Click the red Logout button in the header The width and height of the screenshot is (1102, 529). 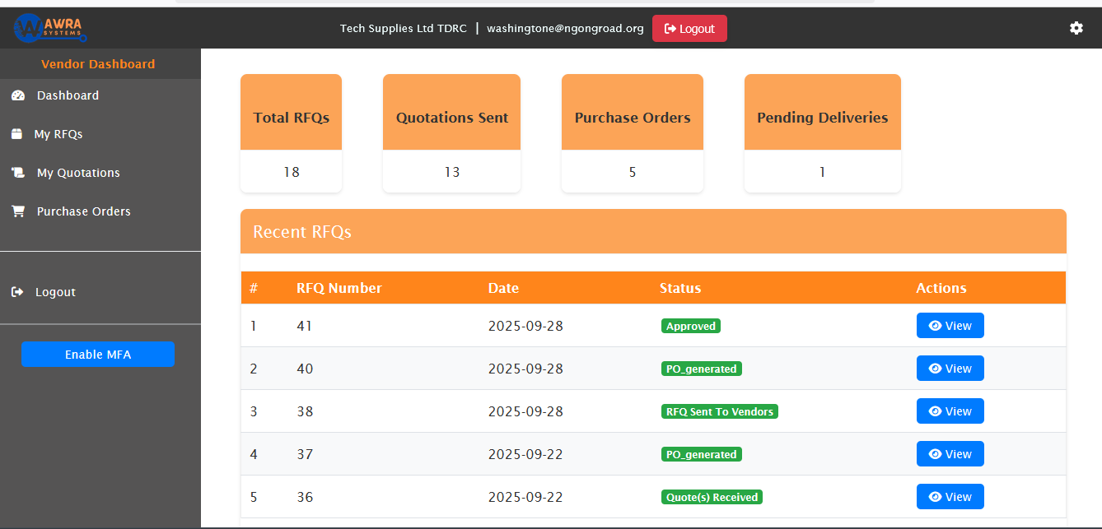(x=689, y=27)
